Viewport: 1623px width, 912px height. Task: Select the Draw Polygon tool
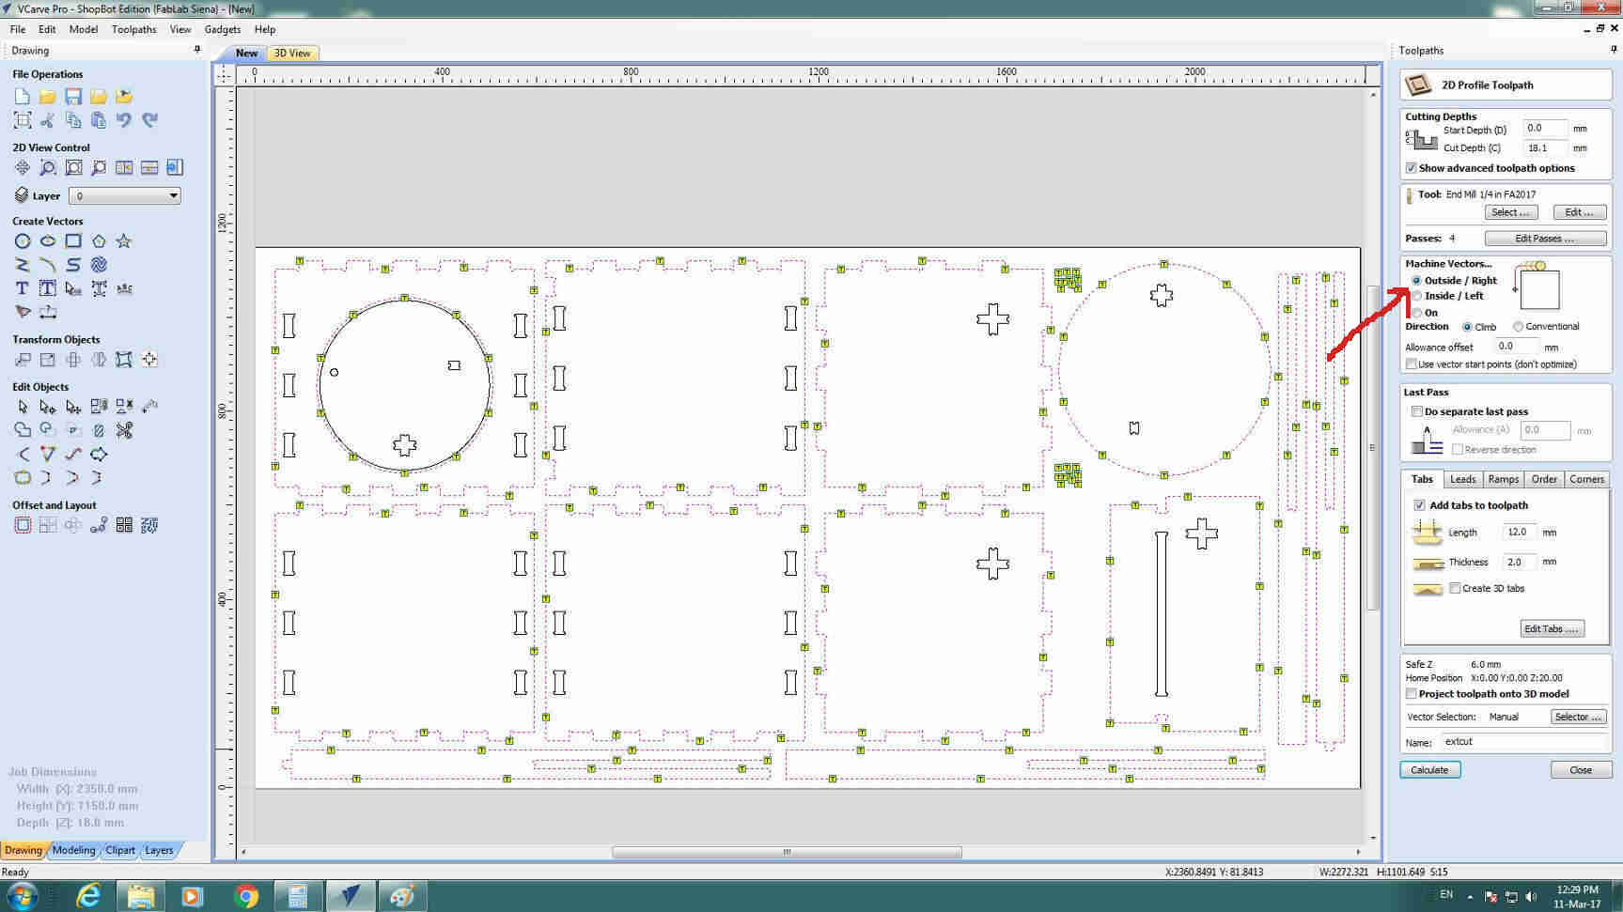pos(99,240)
